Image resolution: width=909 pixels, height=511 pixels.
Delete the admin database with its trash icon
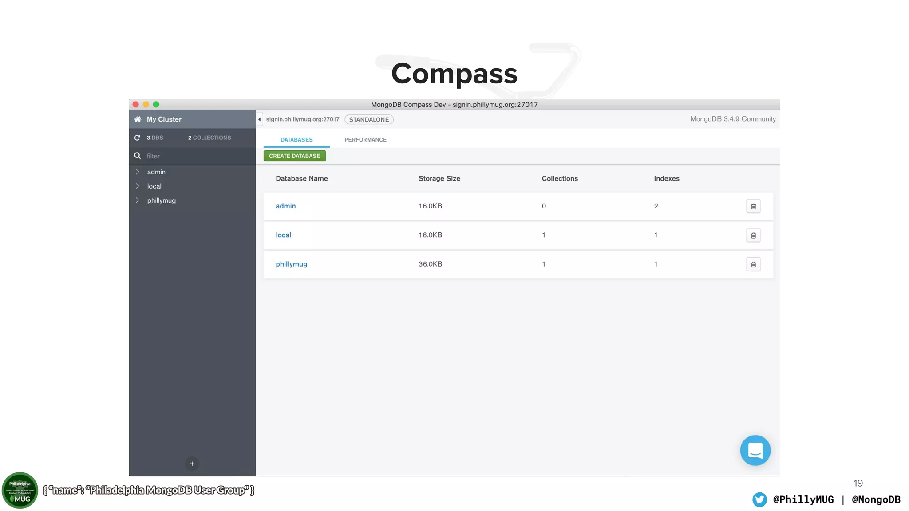753,206
